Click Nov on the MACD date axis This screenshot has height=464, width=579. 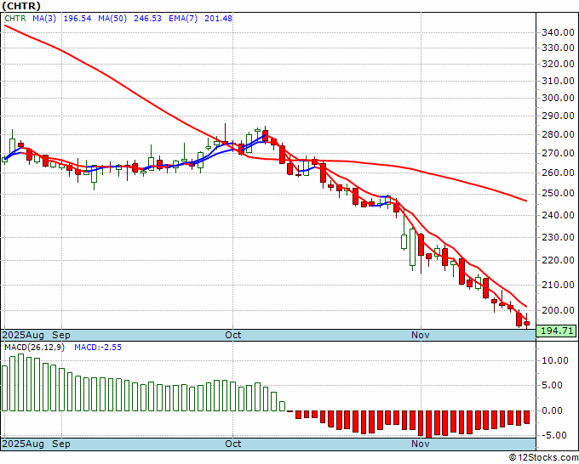coord(421,444)
